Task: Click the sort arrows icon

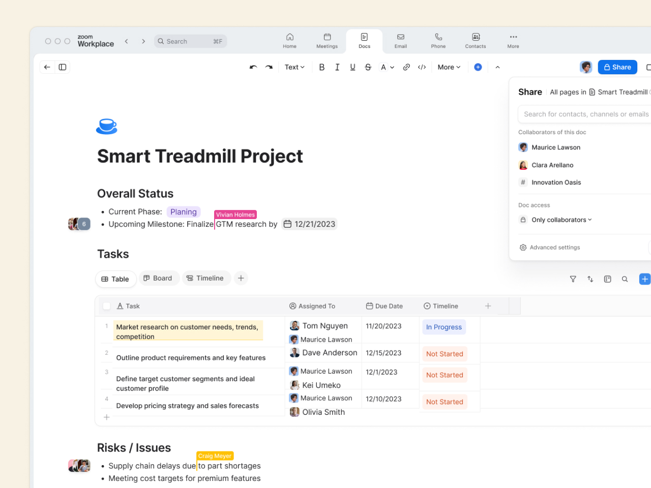Action: pos(590,279)
